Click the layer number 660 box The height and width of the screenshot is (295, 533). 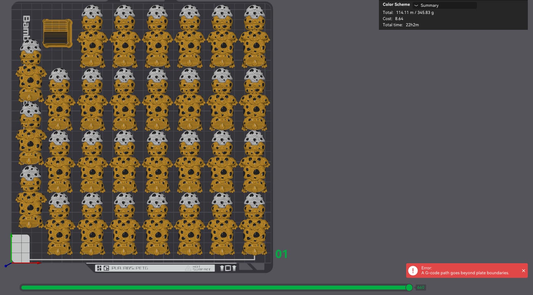coord(421,288)
